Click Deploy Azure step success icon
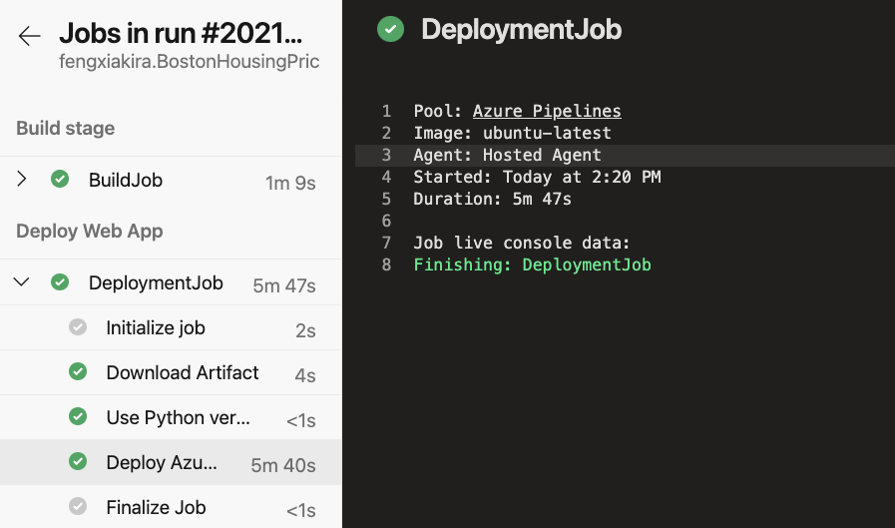 coord(78,461)
